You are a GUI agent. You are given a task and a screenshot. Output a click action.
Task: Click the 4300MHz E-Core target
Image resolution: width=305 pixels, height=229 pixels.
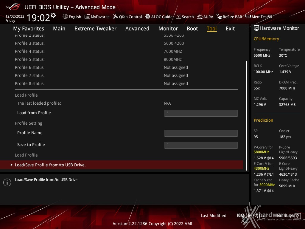[x=261, y=168]
